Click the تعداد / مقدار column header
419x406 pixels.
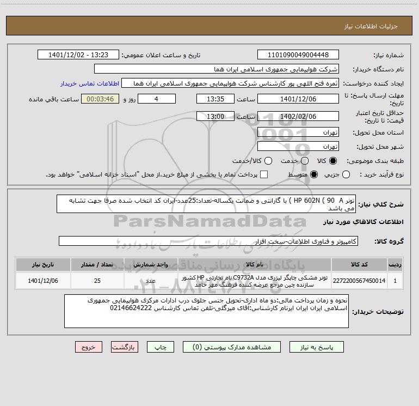97,264
